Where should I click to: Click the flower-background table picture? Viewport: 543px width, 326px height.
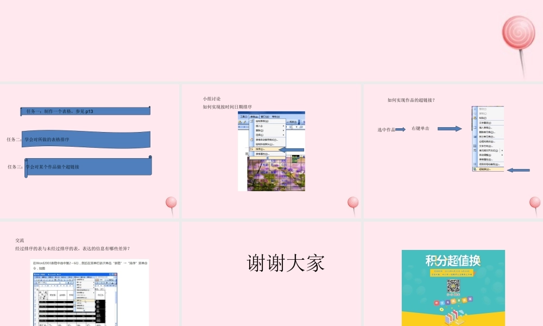[x=276, y=173]
